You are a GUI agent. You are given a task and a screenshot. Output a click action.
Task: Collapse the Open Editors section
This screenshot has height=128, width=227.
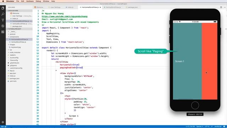click(19, 11)
